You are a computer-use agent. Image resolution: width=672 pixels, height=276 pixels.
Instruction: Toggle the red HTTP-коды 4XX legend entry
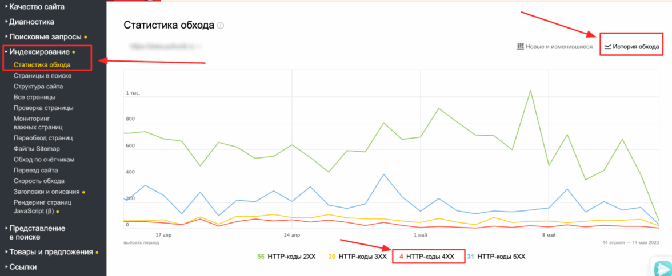426,257
